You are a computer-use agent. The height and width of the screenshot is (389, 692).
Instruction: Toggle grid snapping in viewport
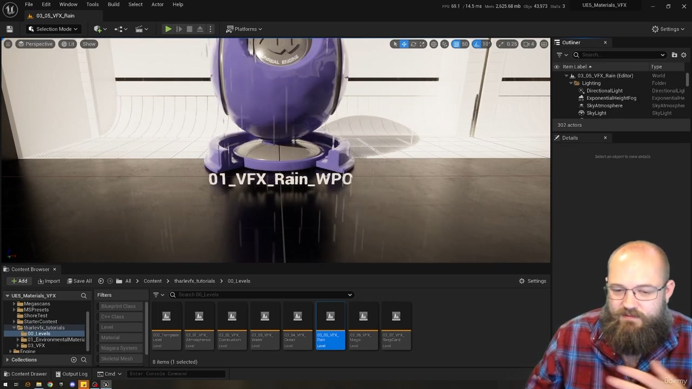click(456, 44)
